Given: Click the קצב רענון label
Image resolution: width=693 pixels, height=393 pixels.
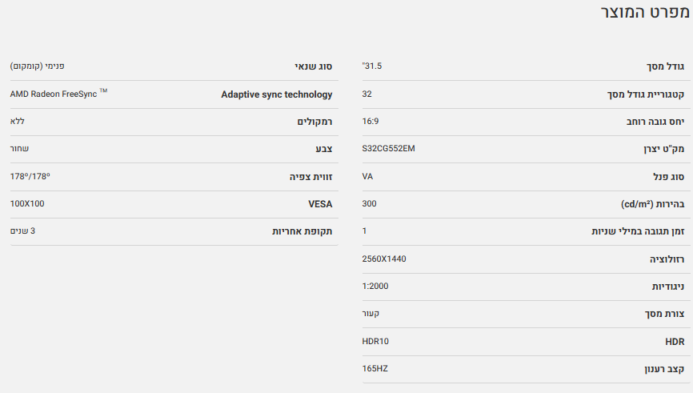Looking at the screenshot, I should coord(663,369).
